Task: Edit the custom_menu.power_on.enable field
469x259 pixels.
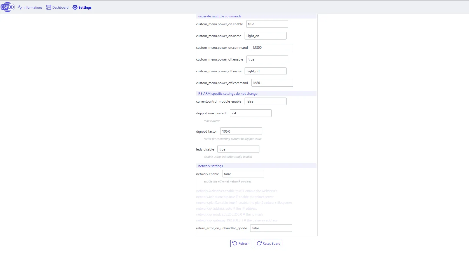Action: click(267, 24)
